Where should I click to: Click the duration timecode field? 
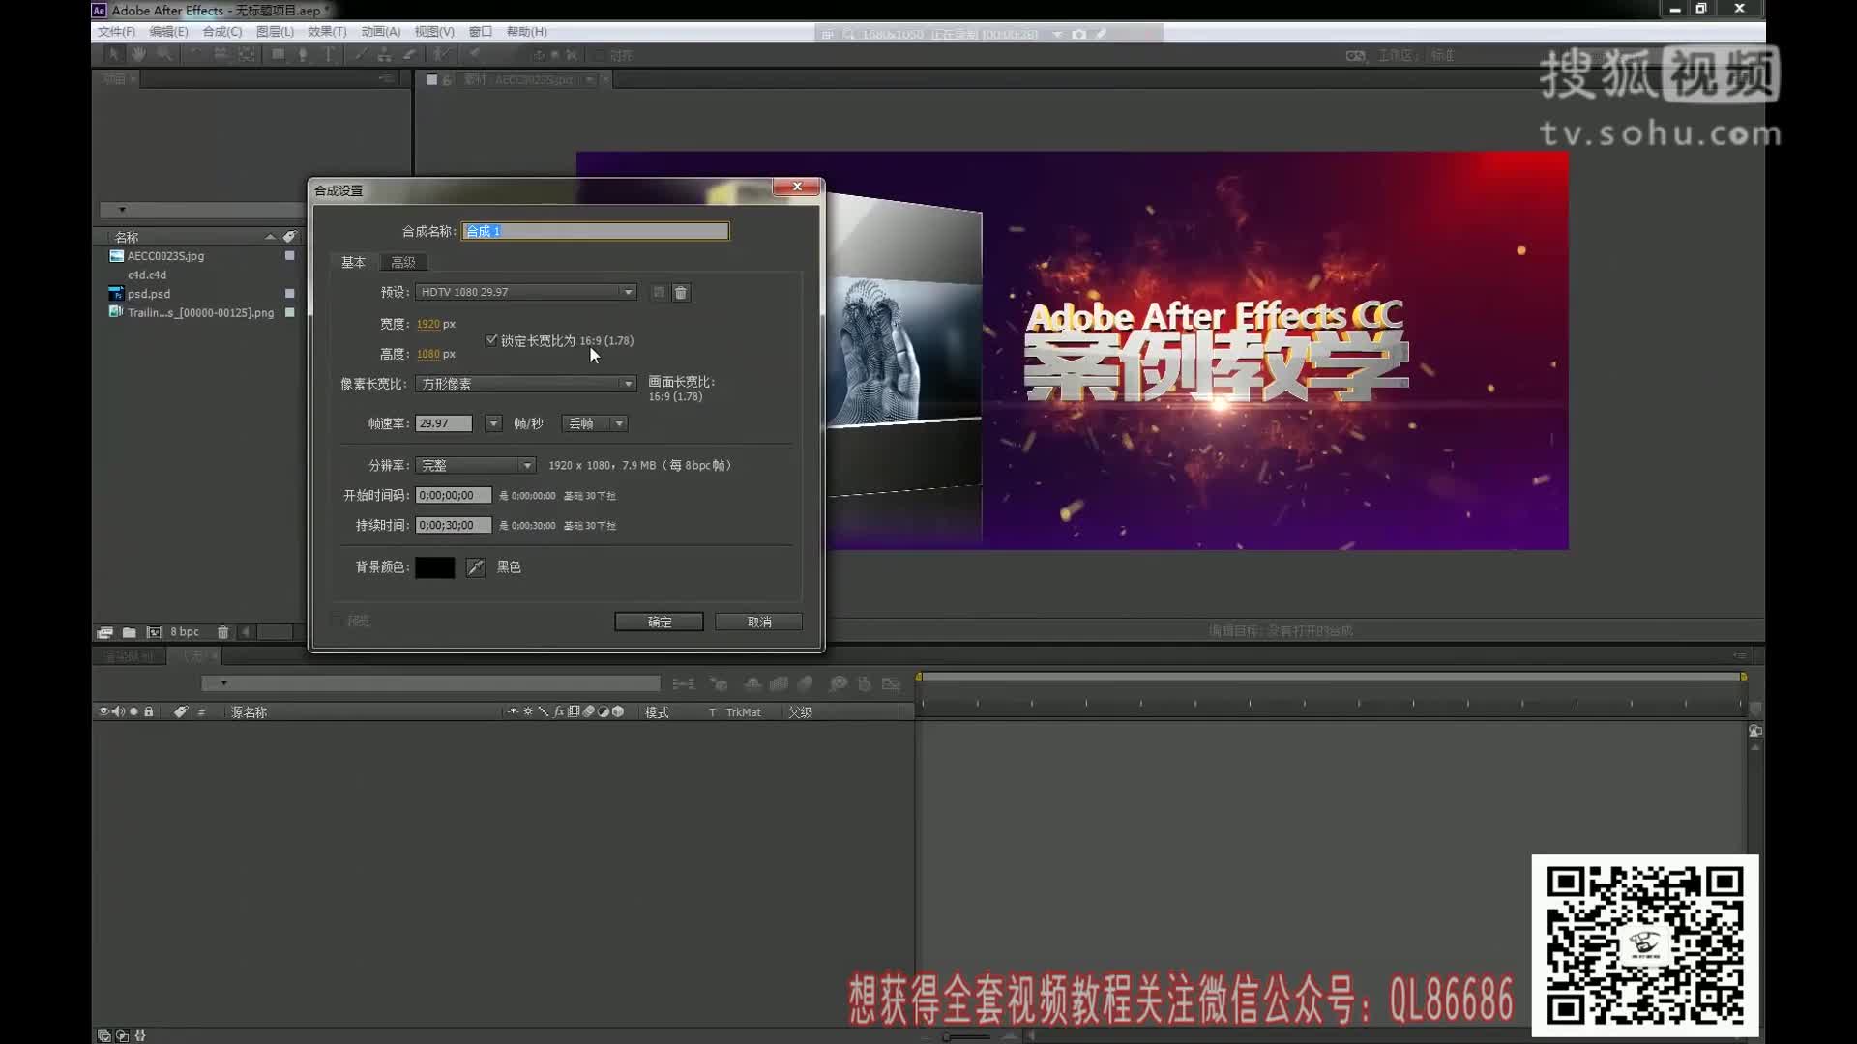pyautogui.click(x=454, y=525)
